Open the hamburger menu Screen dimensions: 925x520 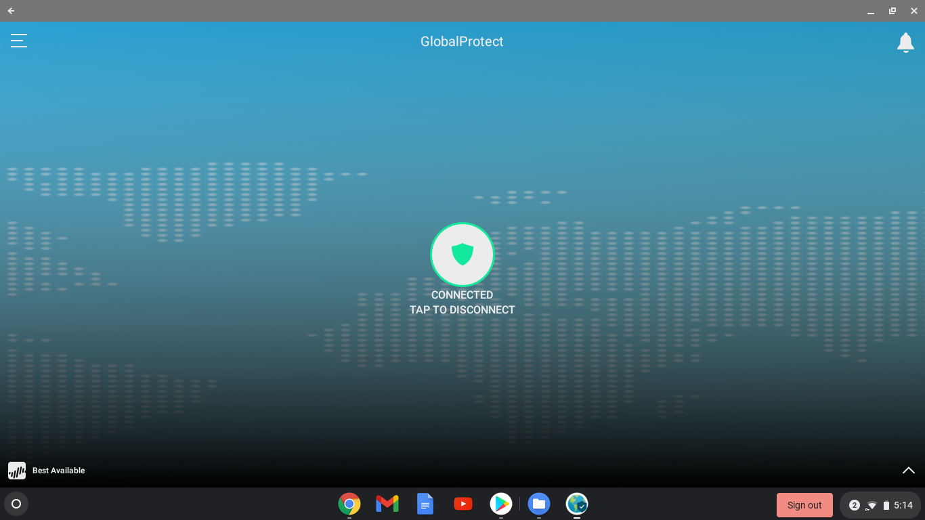pos(19,41)
